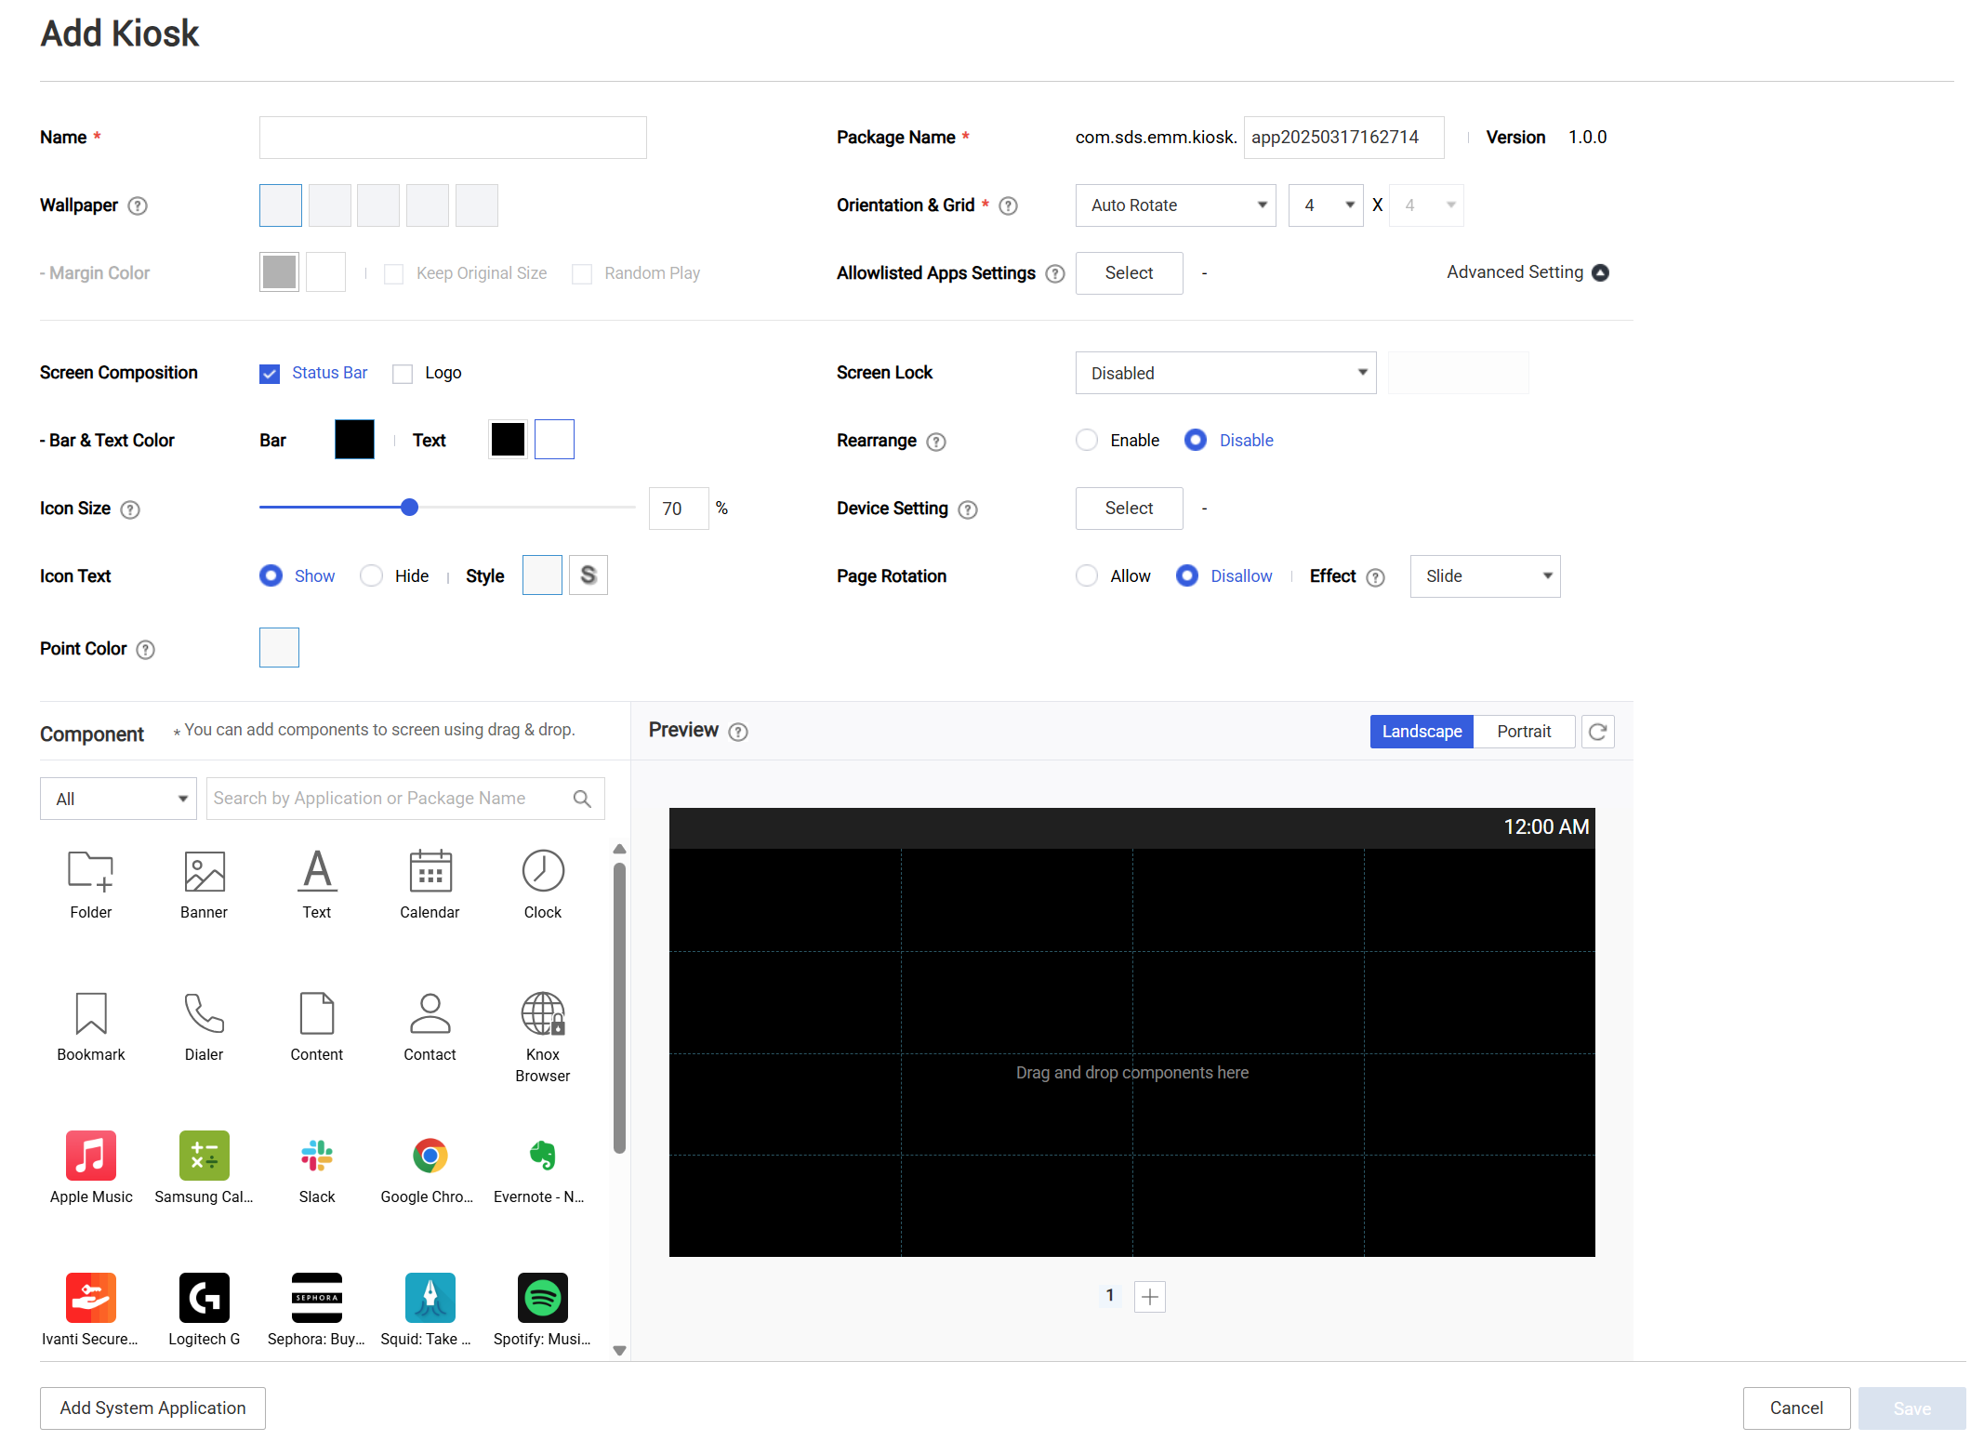This screenshot has height=1454, width=1984.
Task: Select apps for Allowlisted Apps Settings
Action: 1129,272
